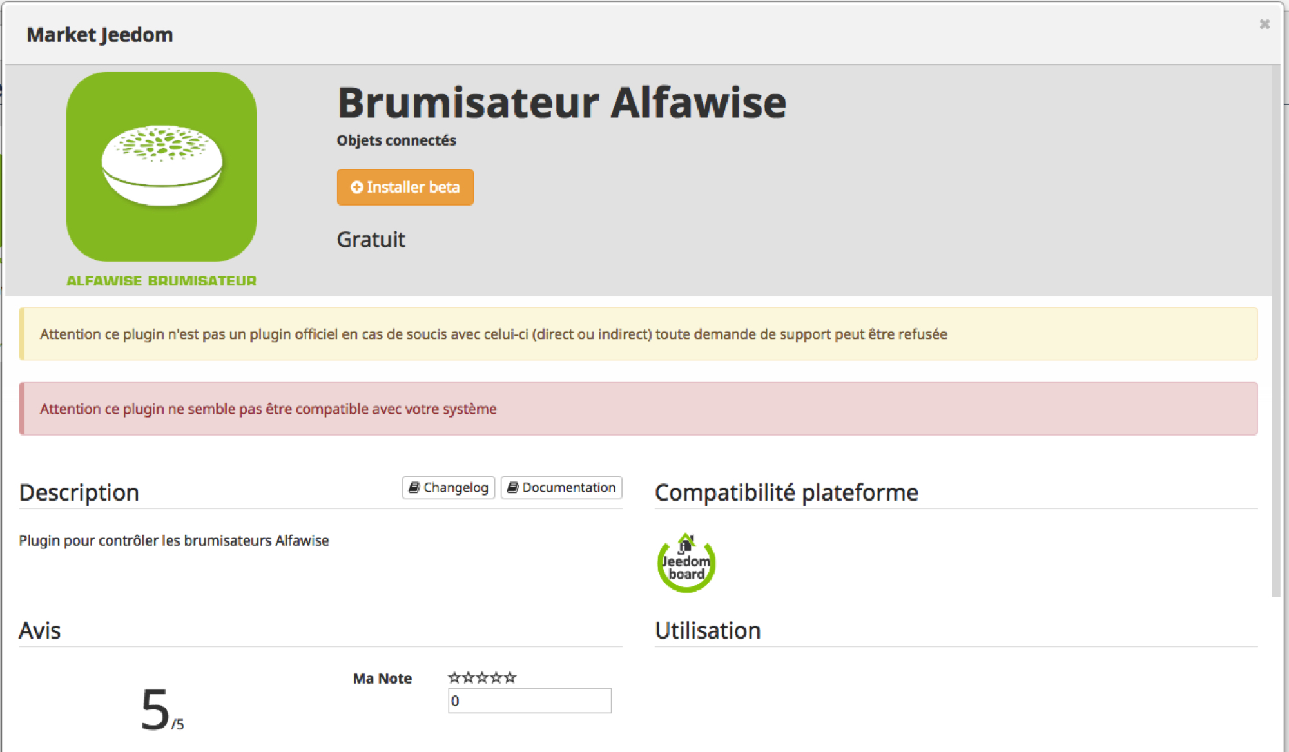The height and width of the screenshot is (752, 1289).
Task: Focus the Ma Note rating input field
Action: click(530, 700)
